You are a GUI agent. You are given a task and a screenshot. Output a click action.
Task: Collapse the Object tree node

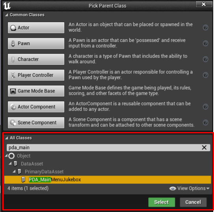coord(6,155)
